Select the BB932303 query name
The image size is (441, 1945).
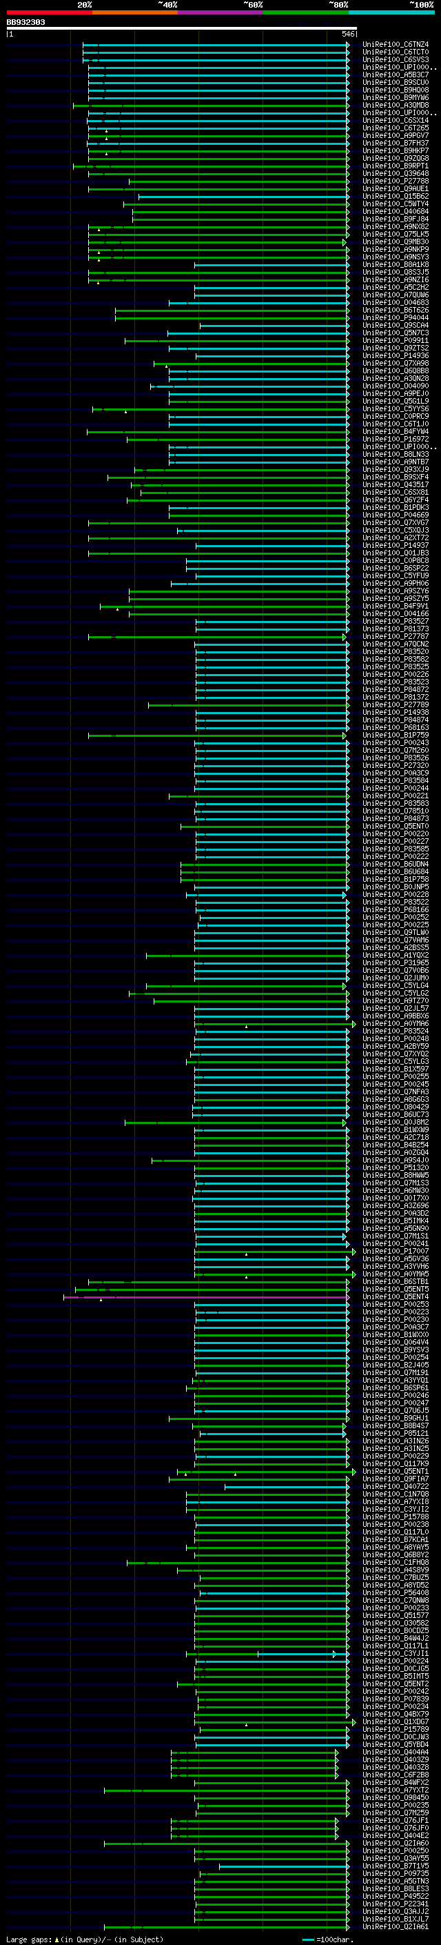(x=25, y=23)
